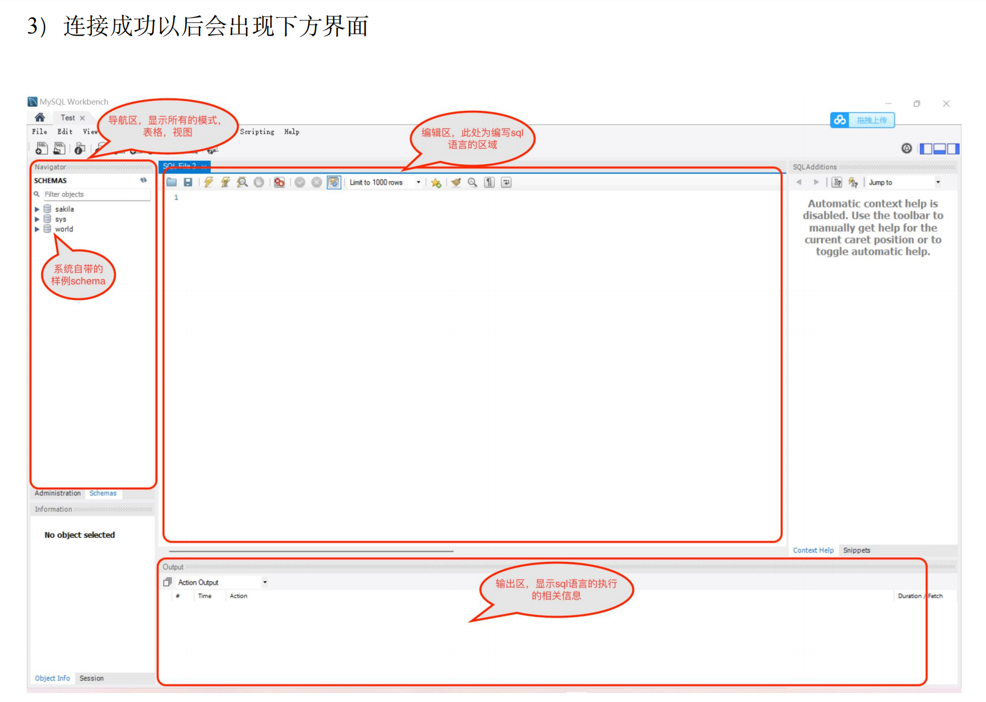986x702 pixels.
Task: Toggle auto-commit mode
Action: point(333,182)
